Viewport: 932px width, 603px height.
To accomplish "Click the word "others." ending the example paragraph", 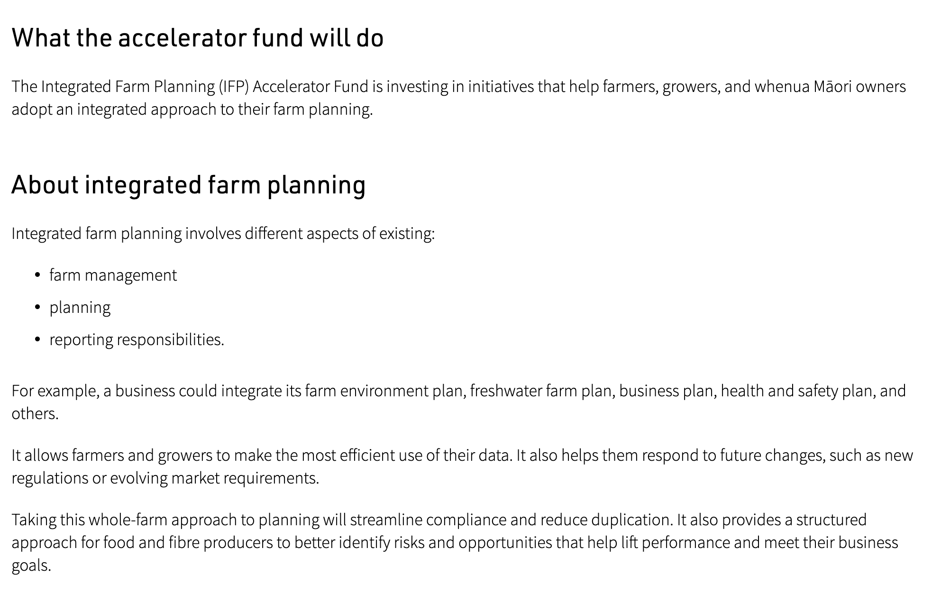I will (x=35, y=414).
